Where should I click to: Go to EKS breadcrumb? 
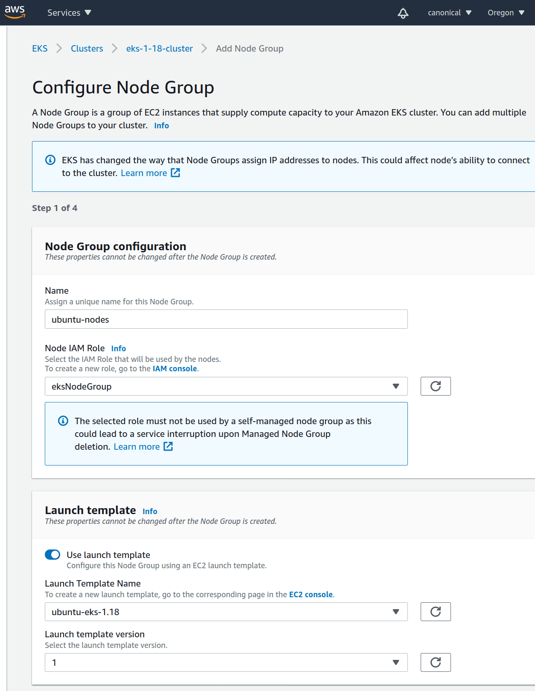tap(40, 49)
